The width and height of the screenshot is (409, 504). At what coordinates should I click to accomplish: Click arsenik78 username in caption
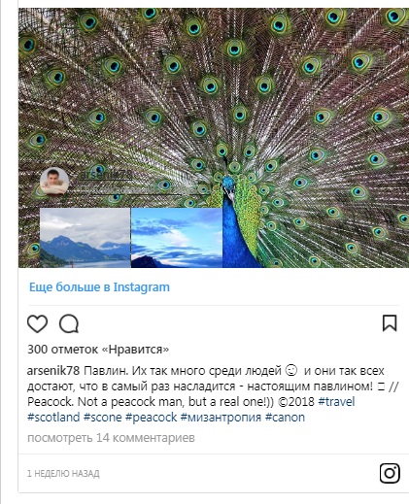pyautogui.click(x=53, y=371)
